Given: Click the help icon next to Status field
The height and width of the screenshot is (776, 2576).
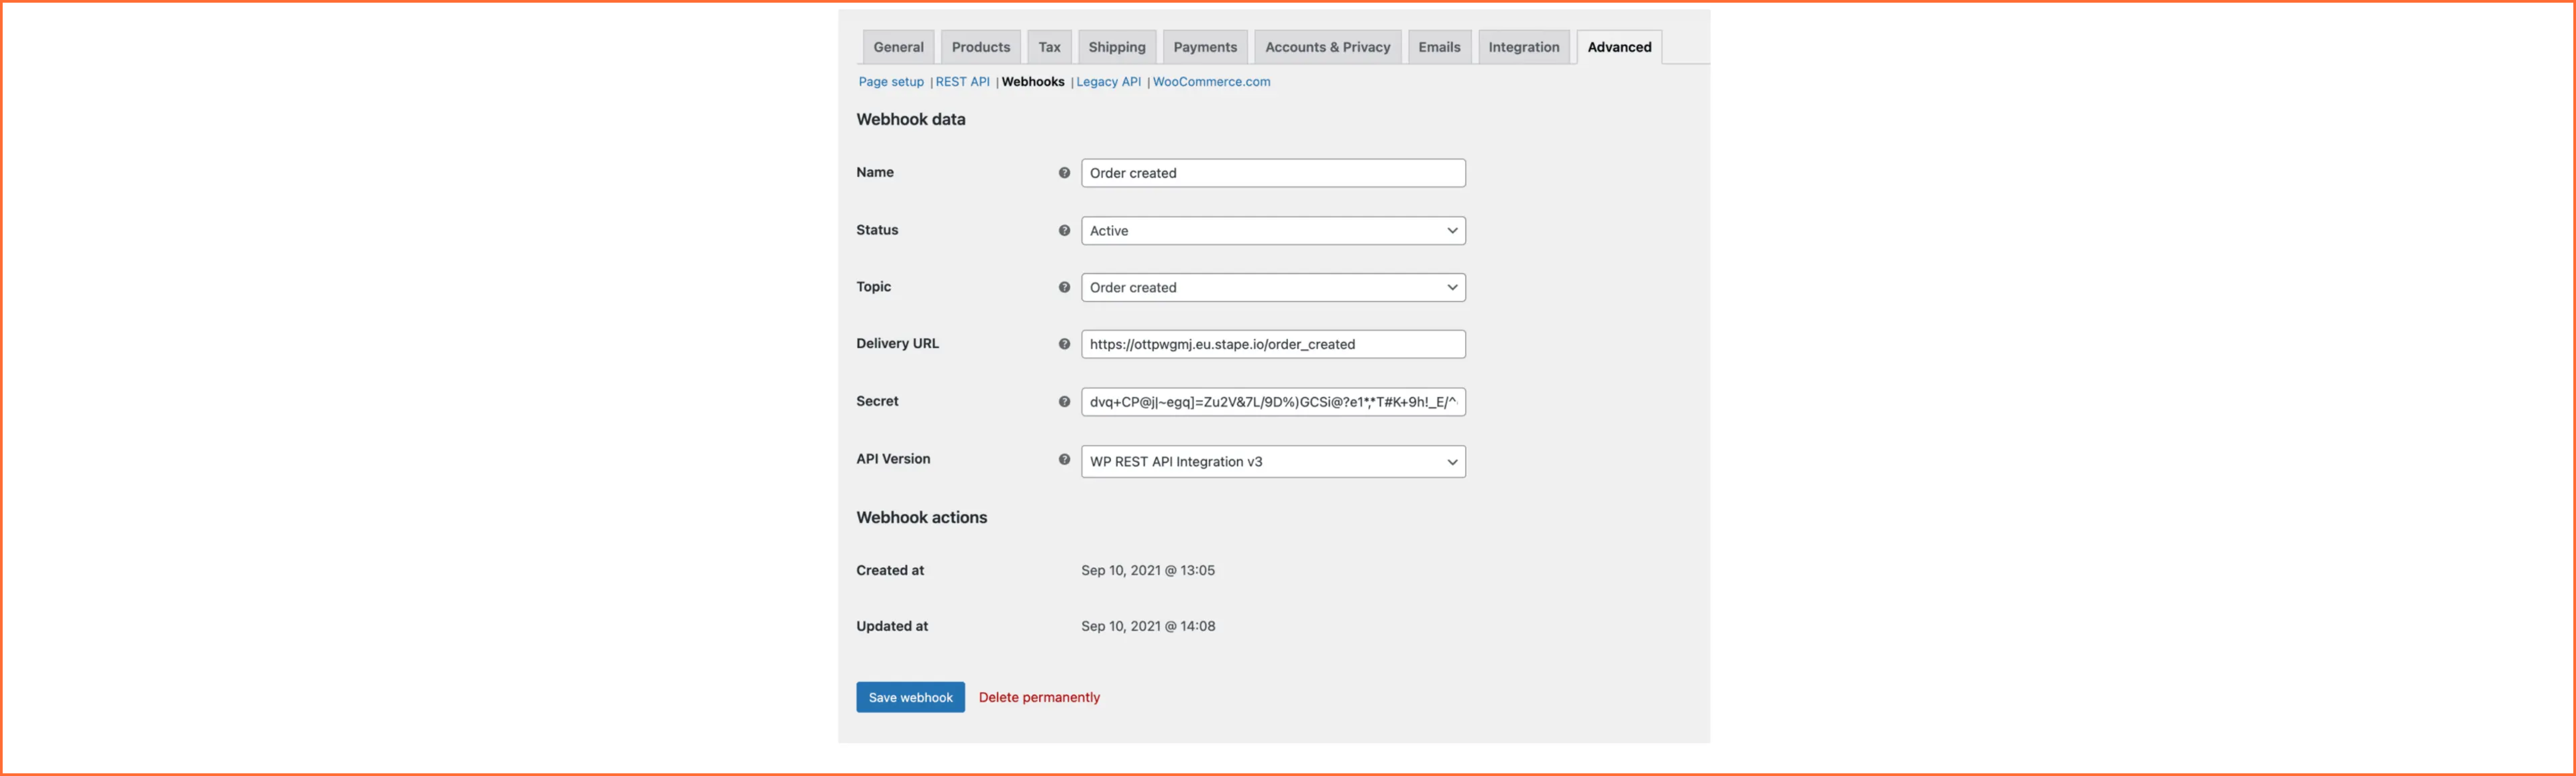Looking at the screenshot, I should coord(1063,230).
